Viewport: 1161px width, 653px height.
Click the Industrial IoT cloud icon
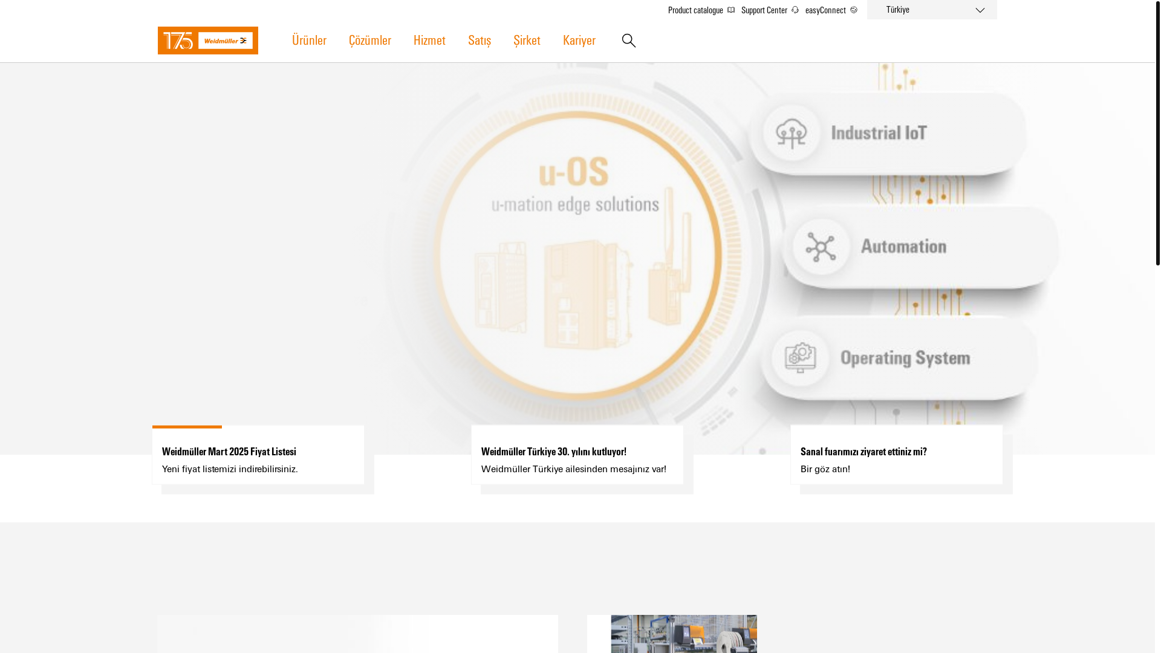(x=792, y=133)
